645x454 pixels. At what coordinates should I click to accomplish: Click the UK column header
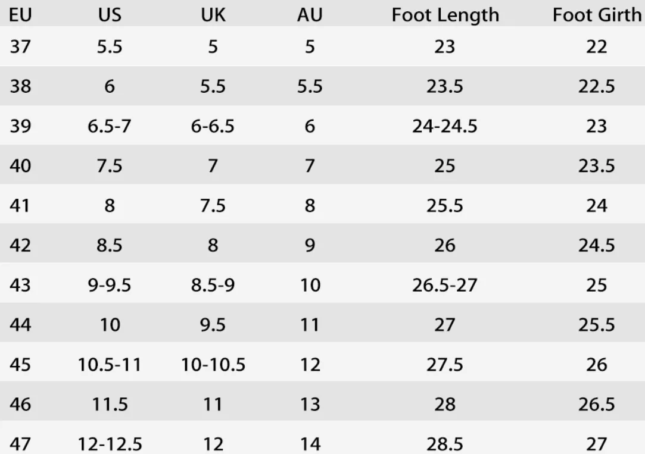(213, 15)
